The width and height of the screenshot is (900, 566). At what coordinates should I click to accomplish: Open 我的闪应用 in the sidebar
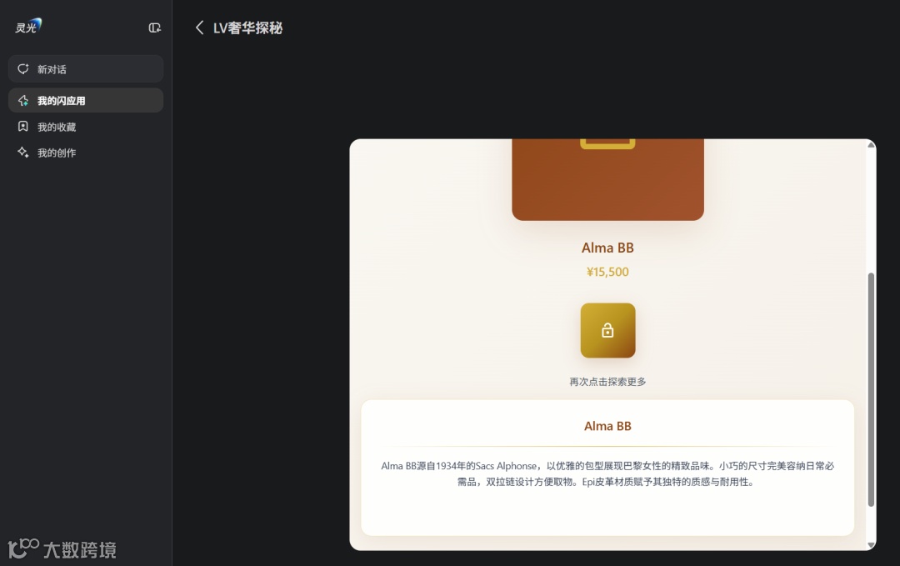click(86, 101)
